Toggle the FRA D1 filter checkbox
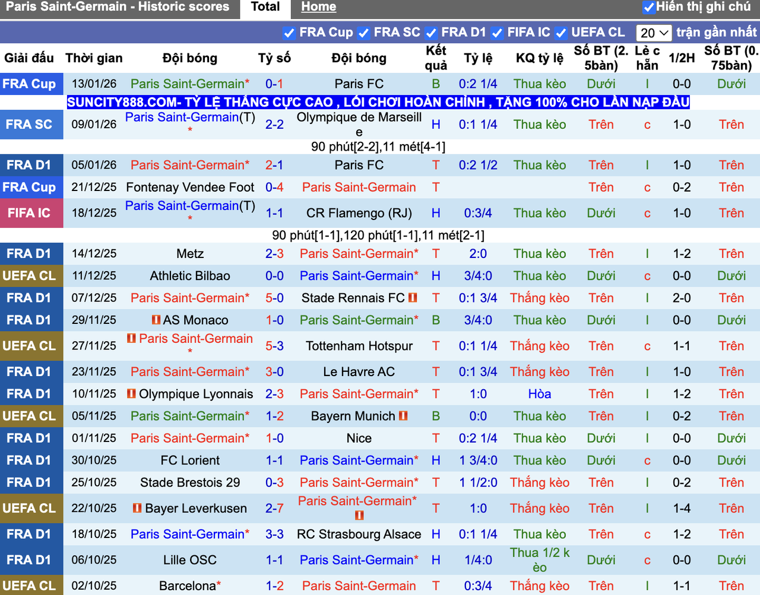Screen dimensions: 760x595 click(432, 33)
